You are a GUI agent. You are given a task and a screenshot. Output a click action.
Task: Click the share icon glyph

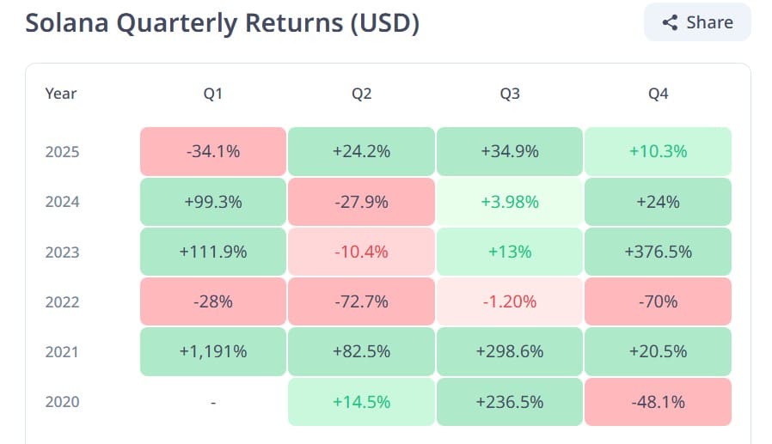[x=670, y=22]
